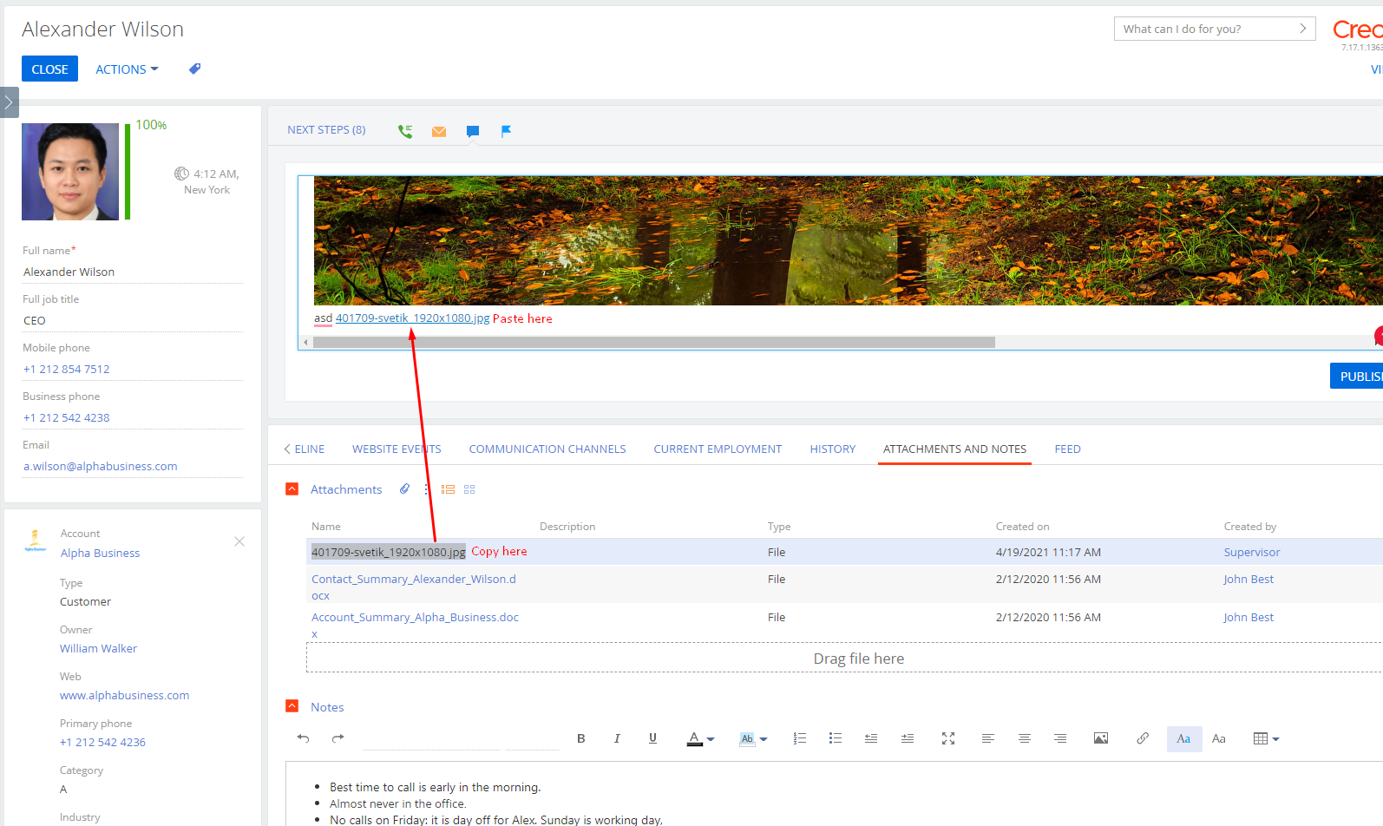Redo change in Notes editor

338,738
